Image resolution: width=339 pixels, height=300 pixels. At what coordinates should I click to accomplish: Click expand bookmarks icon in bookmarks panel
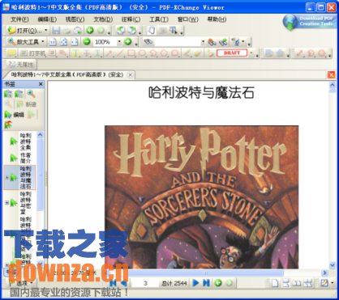pos(8,94)
